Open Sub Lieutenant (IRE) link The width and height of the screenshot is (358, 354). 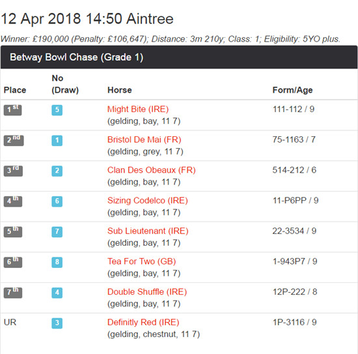click(148, 231)
